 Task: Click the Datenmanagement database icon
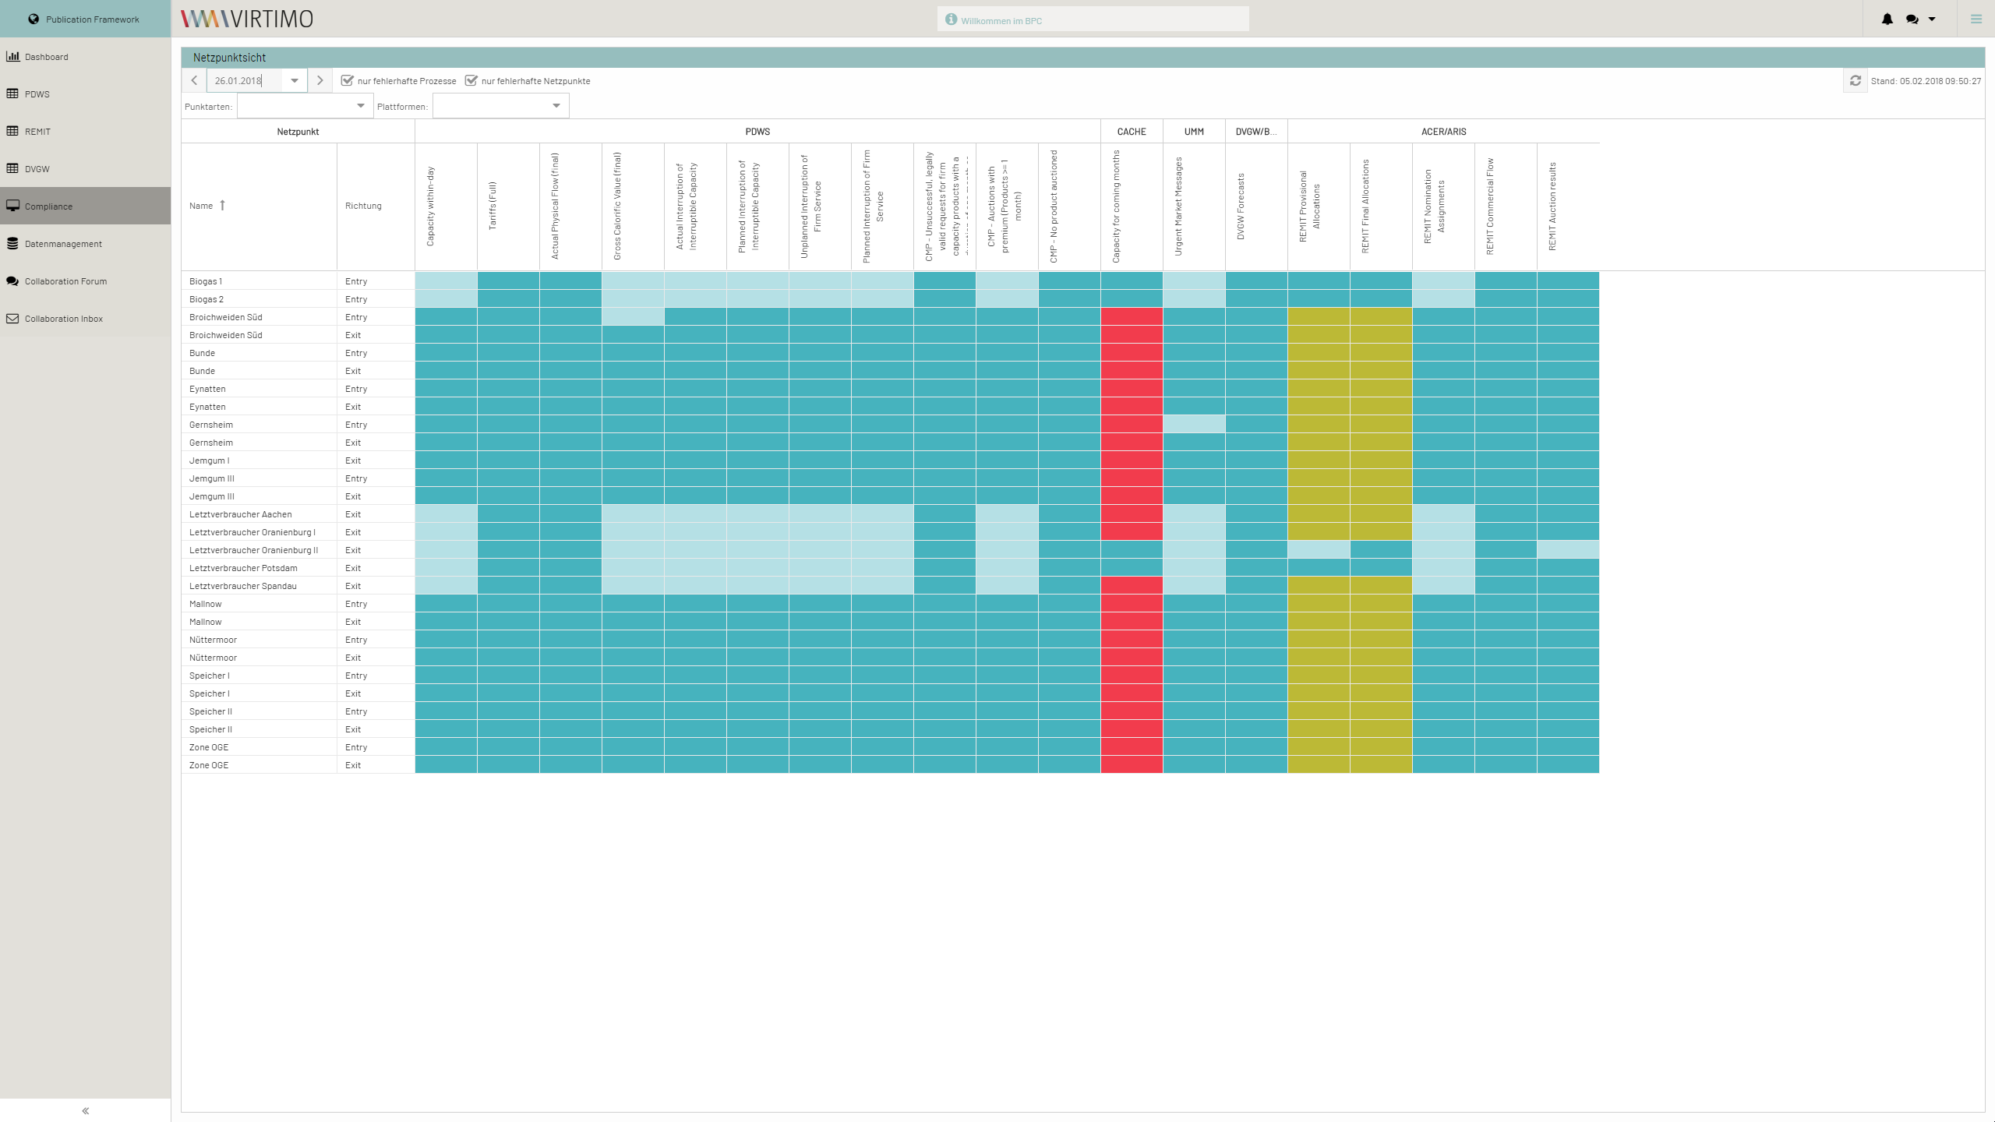coord(12,243)
